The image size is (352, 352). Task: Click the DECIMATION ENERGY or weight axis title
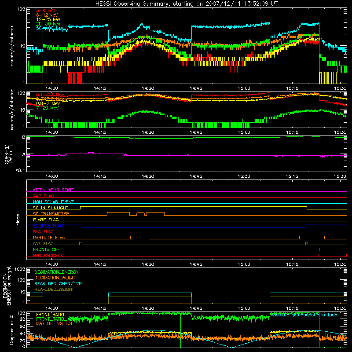7,286
